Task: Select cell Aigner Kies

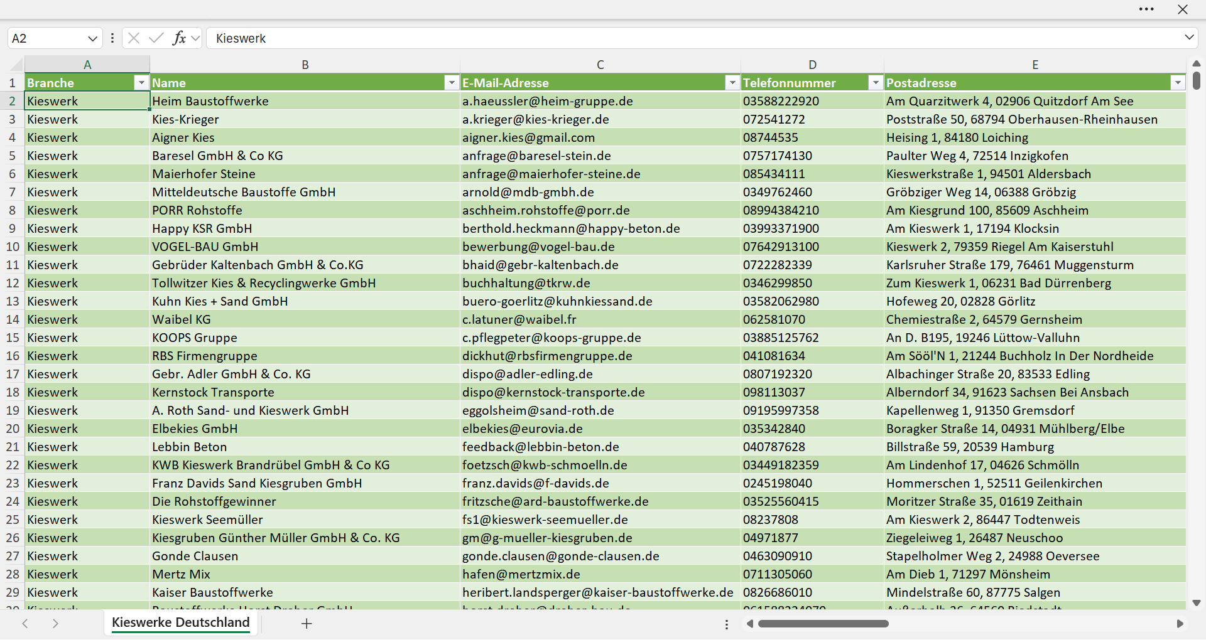Action: coord(305,137)
